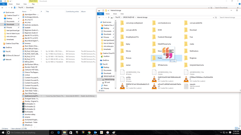The height and width of the screenshot is (135, 241).
Task: Open the Download folder in Internal storage
Action: (x=190, y=30)
